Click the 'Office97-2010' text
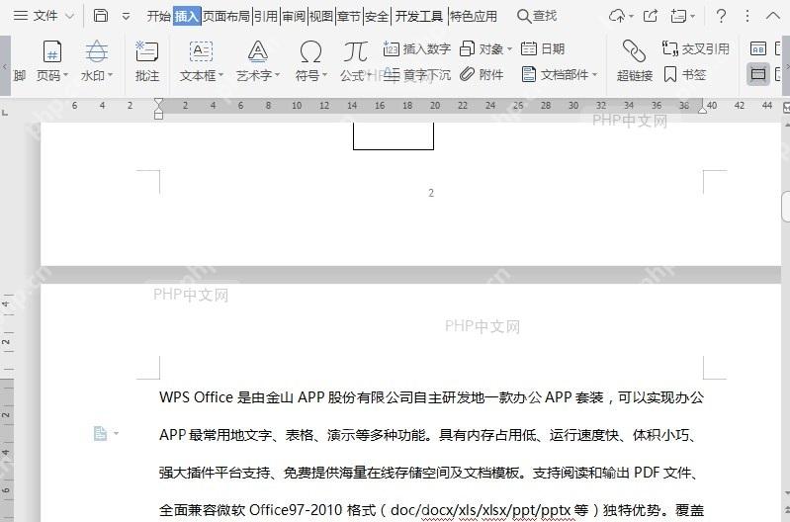The height and width of the screenshot is (522, 790). coord(297,510)
